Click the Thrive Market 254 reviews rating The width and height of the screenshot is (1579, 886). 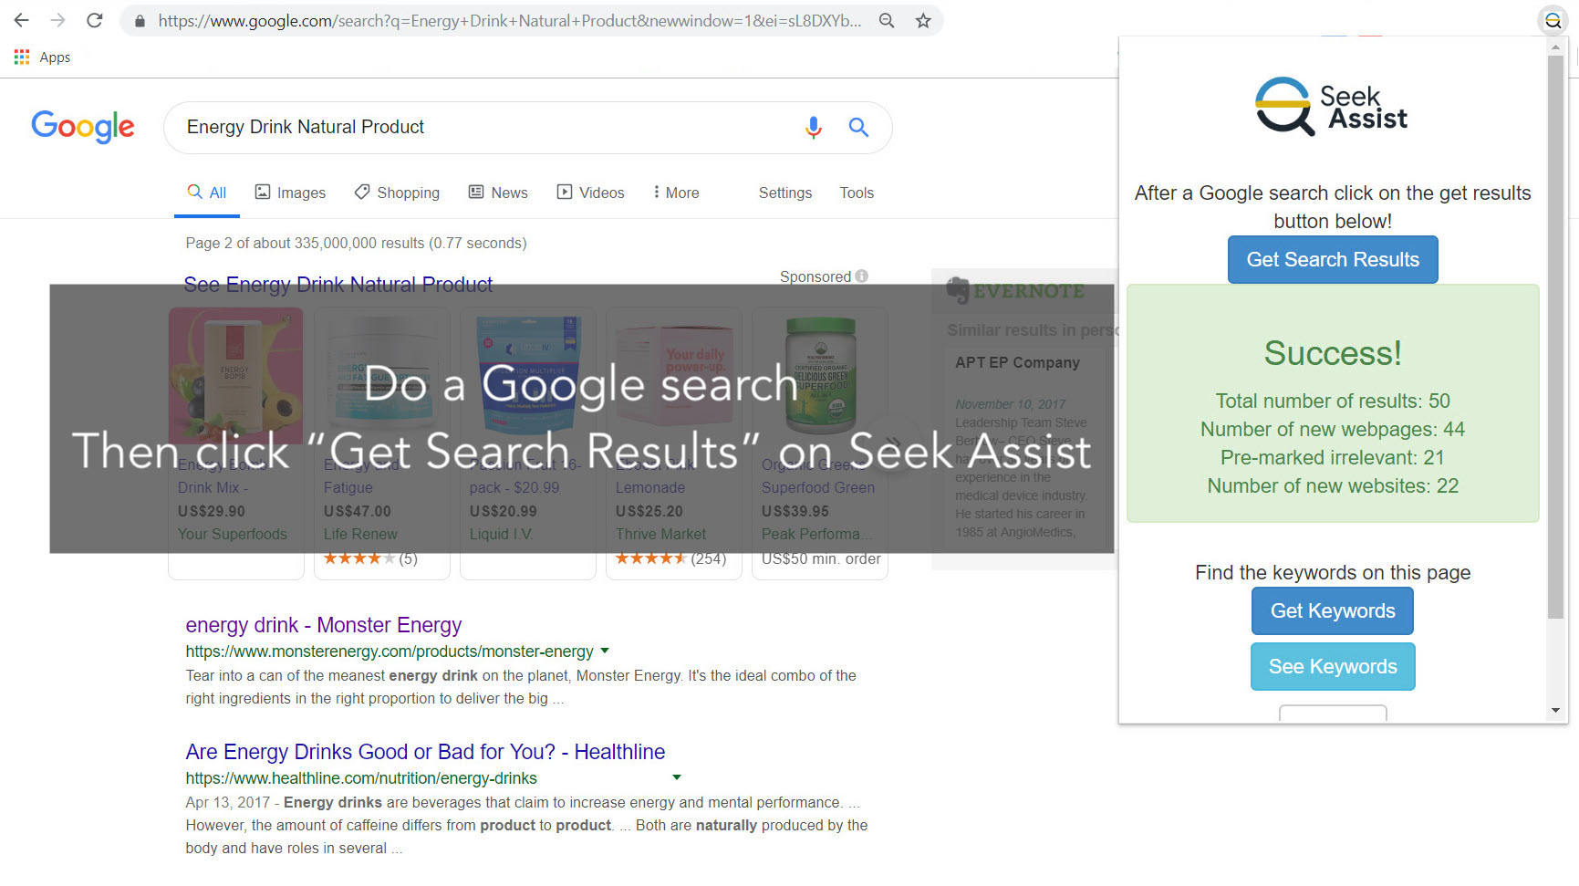click(671, 558)
